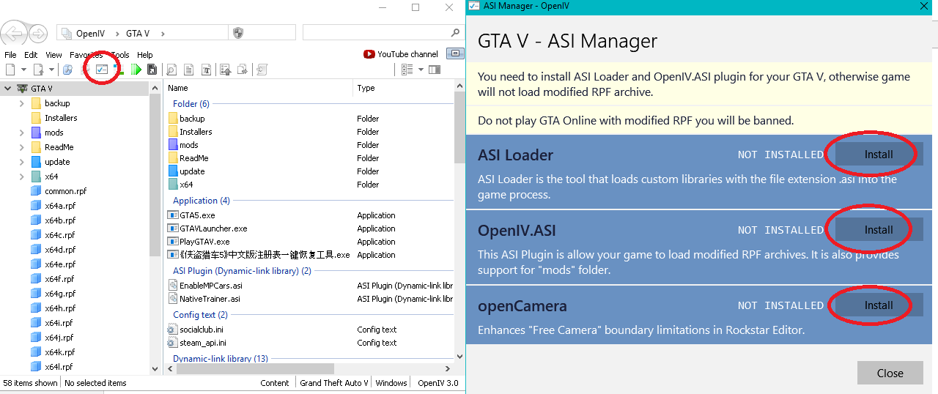Open the Edit menu
This screenshot has width=938, height=394.
pos(31,55)
